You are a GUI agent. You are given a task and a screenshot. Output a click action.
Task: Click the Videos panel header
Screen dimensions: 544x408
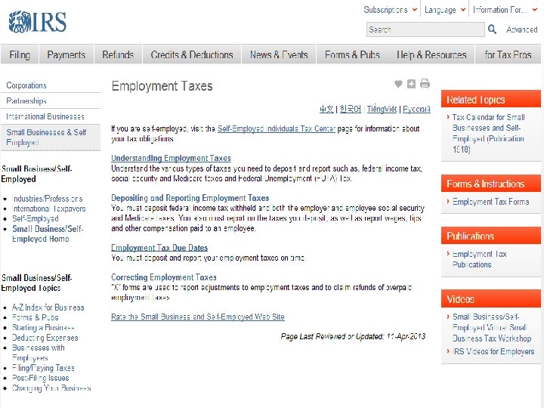tap(491, 299)
